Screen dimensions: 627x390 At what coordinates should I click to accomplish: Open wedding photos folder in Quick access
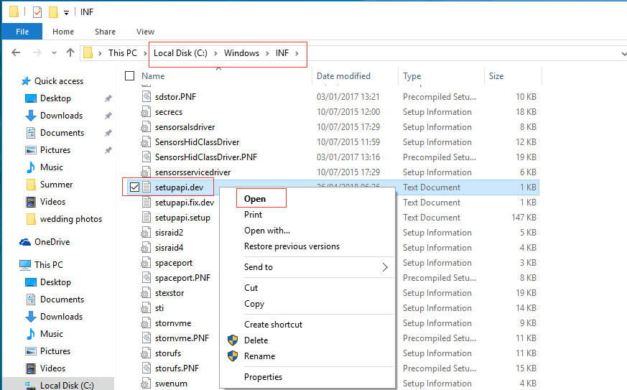[x=70, y=219]
